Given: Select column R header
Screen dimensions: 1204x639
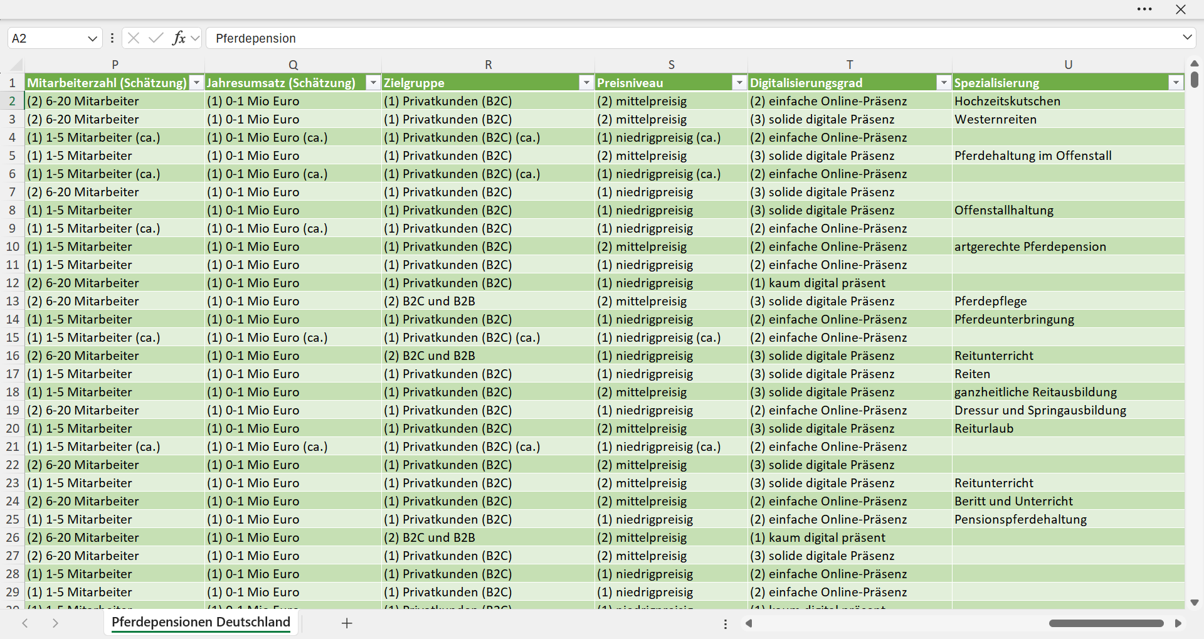Looking at the screenshot, I should pos(488,65).
